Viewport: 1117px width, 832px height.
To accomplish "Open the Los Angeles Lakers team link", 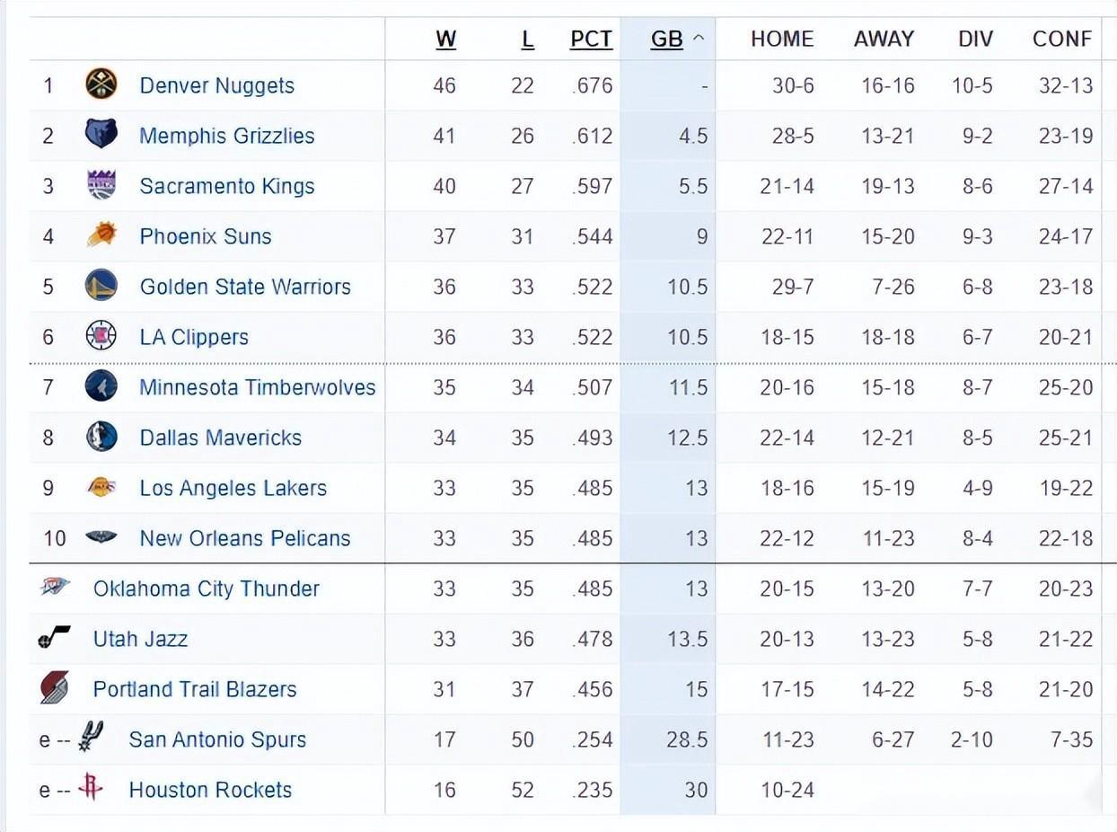I will (x=233, y=488).
